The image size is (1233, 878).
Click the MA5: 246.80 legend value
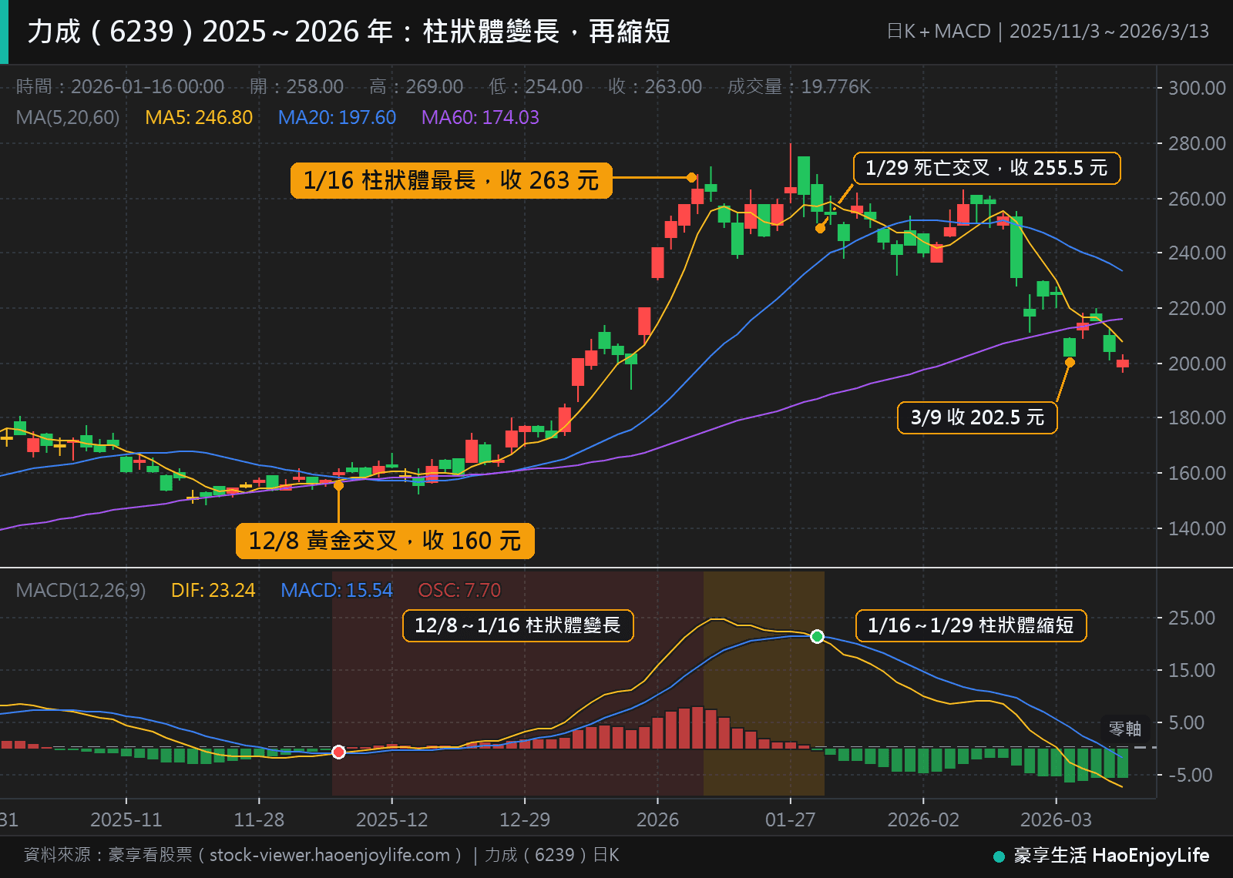199,117
